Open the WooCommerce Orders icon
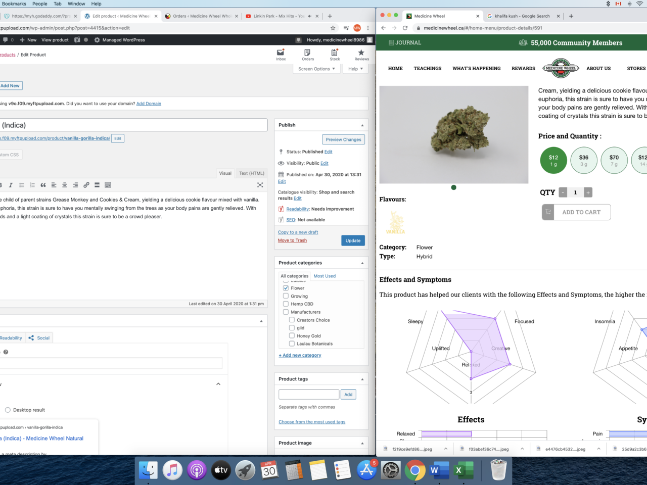The height and width of the screenshot is (485, 647). [x=308, y=55]
